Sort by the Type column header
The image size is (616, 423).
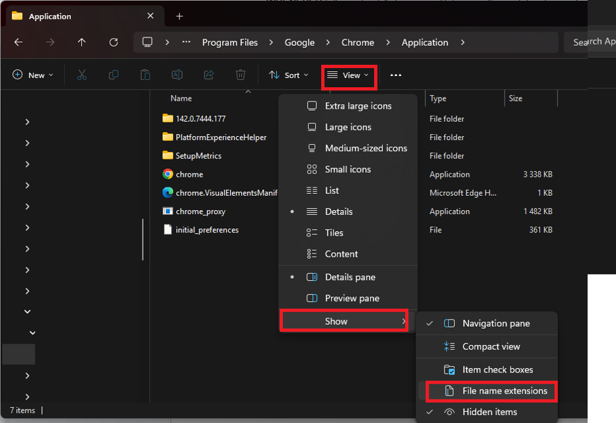pos(438,98)
